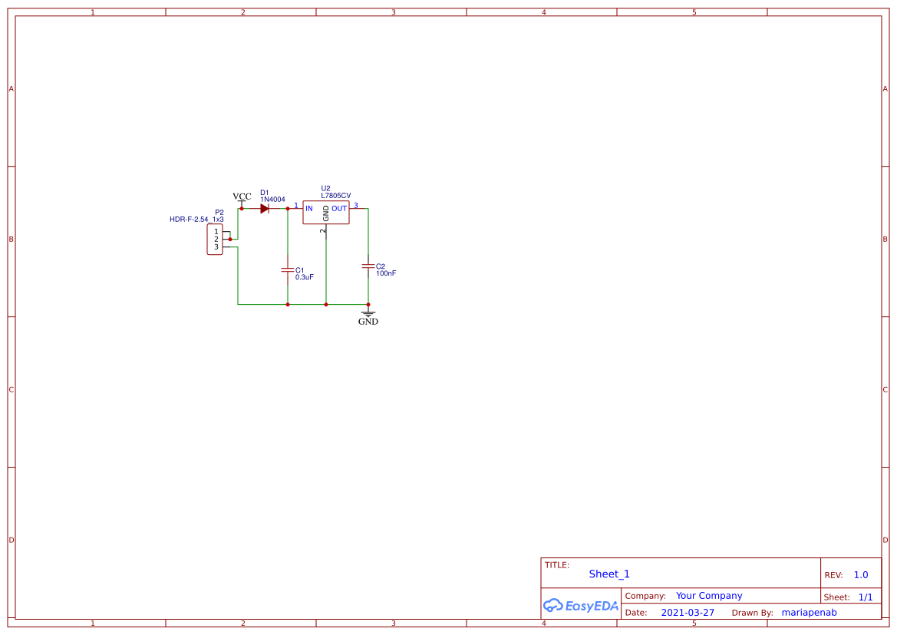Image resolution: width=897 pixels, height=635 pixels.
Task: Click row label B on the left border
Action: 10,239
